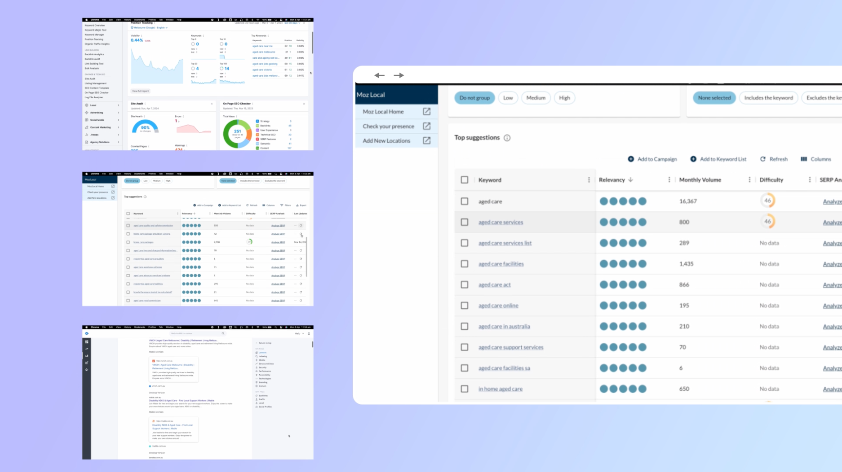Screen dimensions: 842x472
Task: Select the aged care services row checkbox
Action: point(465,222)
